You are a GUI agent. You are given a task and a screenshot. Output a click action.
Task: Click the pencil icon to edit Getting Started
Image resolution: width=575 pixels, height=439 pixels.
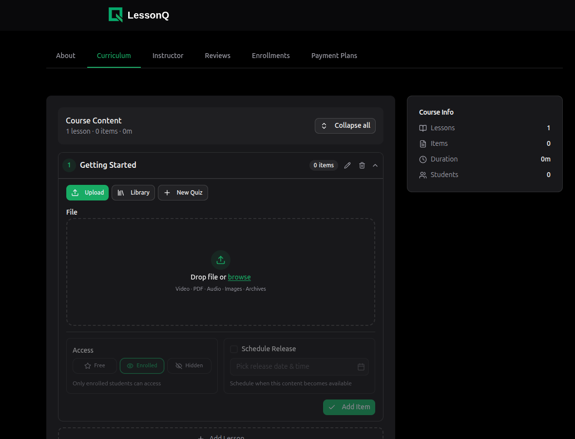click(x=347, y=165)
